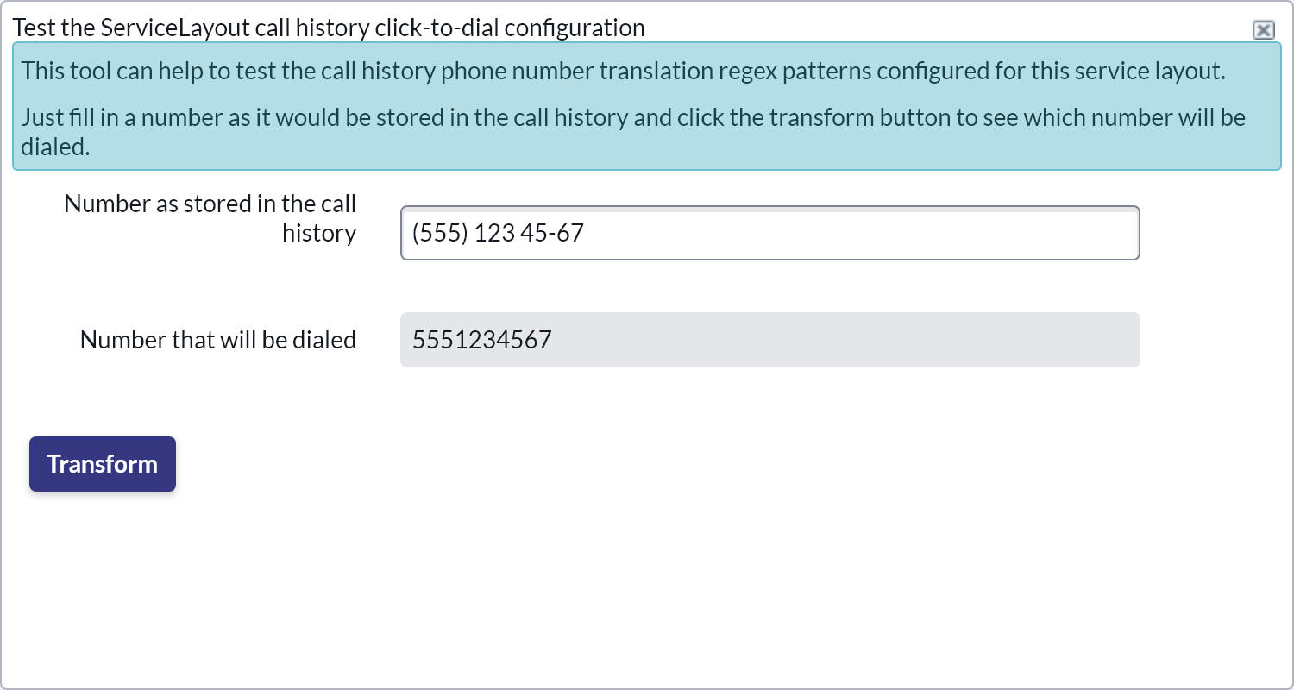Viewport: 1294px width, 690px height.
Task: Click the empty end of the dialed number field
Action: tap(949, 340)
